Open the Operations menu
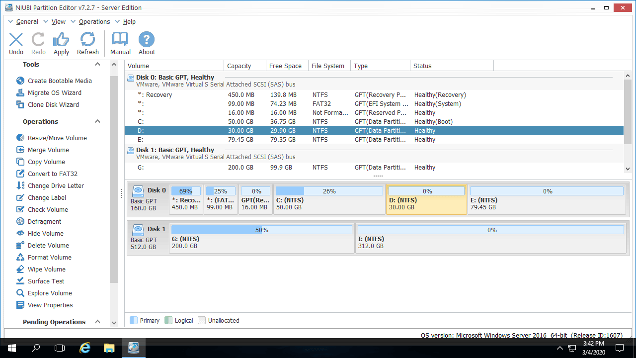This screenshot has height=358, width=636. [94, 21]
